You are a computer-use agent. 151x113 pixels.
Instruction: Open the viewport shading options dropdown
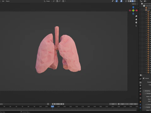[137, 1]
